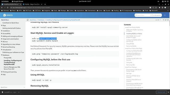The width and height of the screenshot is (170, 95).
Task: Jump to Using MYSQL in Contents
Action: tap(130, 44)
